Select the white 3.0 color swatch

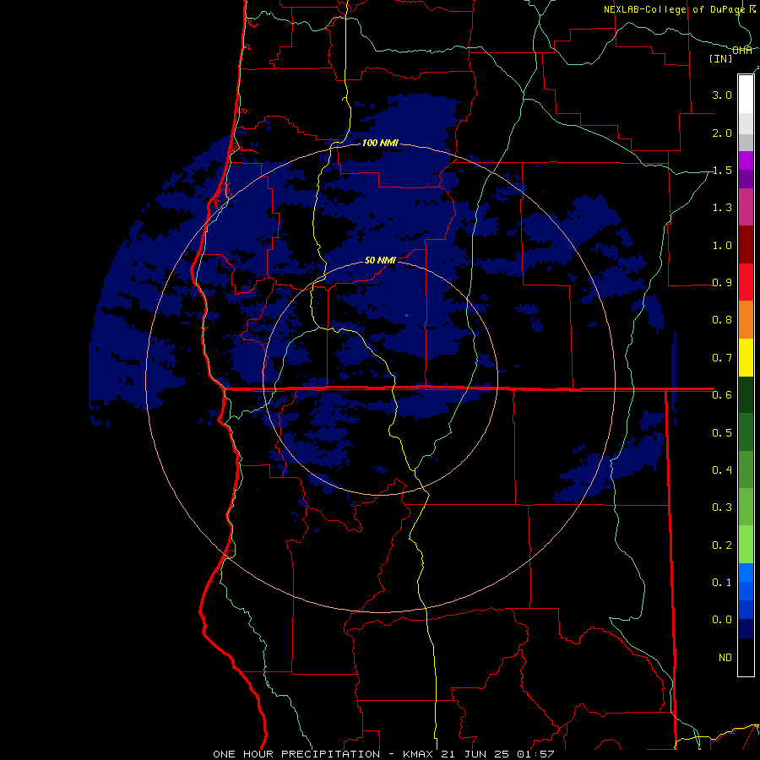click(x=746, y=95)
